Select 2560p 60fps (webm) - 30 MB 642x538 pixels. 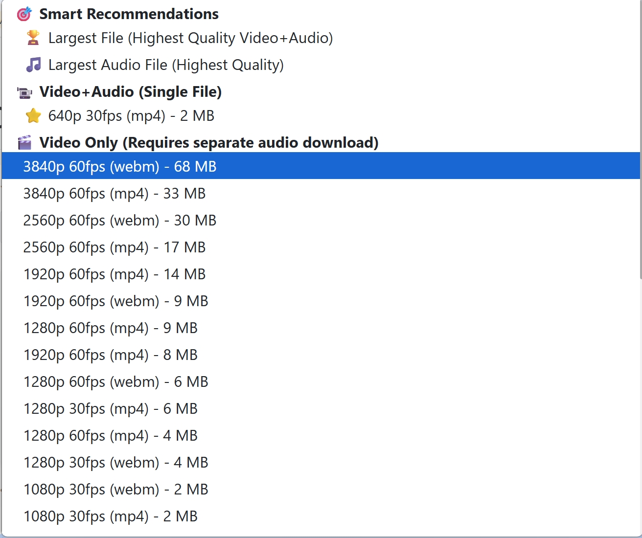[x=321, y=220]
